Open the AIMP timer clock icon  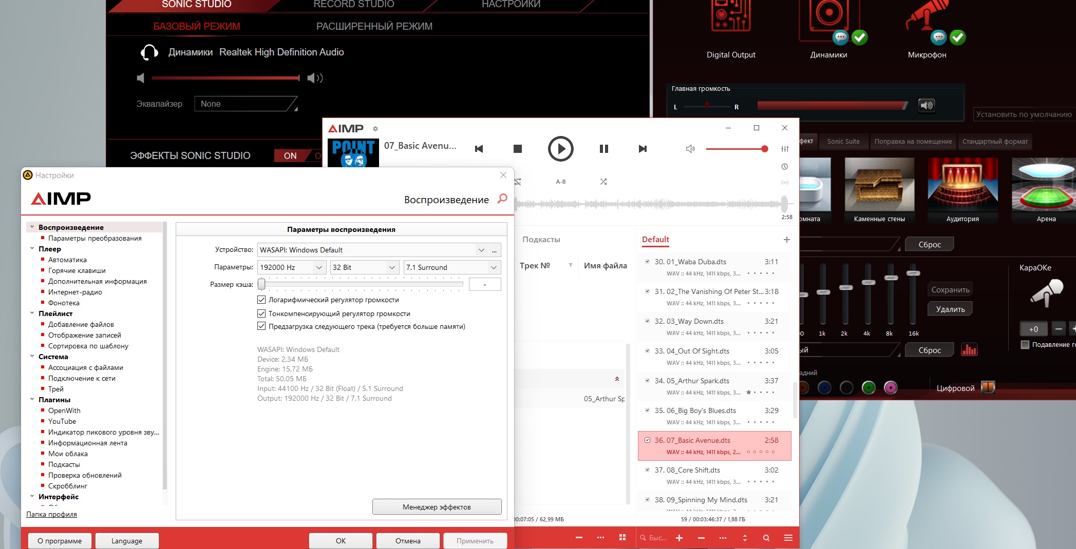785,166
